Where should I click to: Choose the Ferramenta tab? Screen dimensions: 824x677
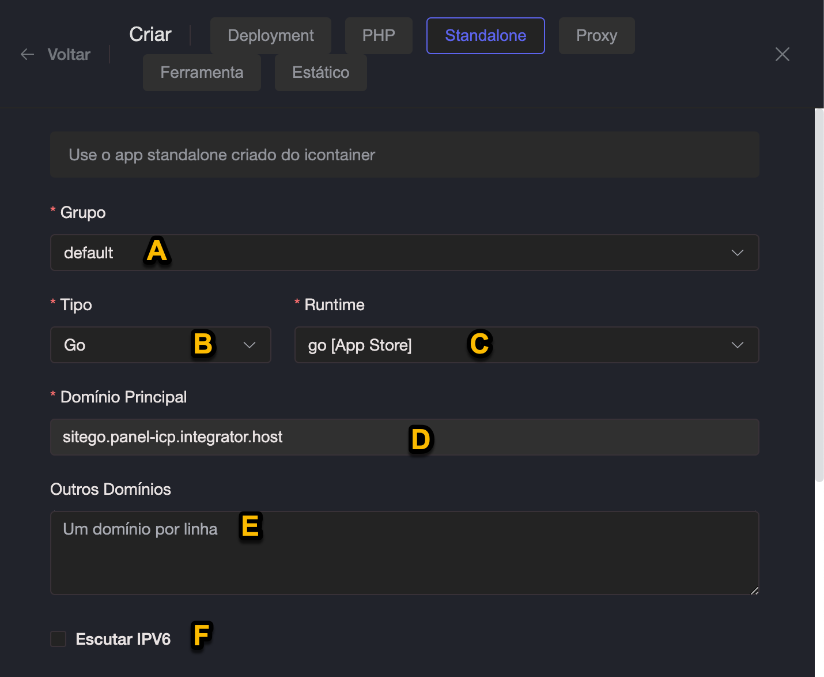202,73
